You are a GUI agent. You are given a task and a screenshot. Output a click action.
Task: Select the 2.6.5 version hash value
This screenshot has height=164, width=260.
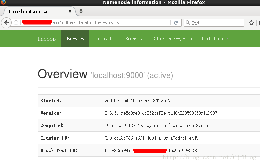[x=161, y=113]
